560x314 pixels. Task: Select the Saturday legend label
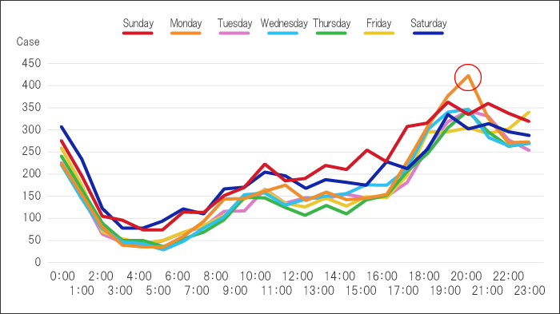click(x=429, y=23)
